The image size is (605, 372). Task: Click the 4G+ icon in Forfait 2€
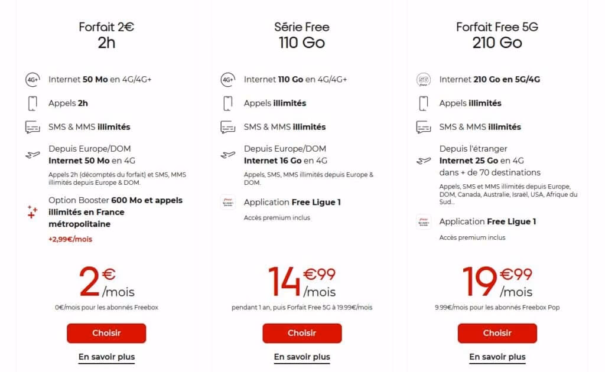pyautogui.click(x=32, y=79)
